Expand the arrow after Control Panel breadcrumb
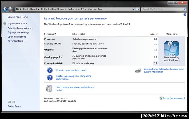Screen dimensions: 189x119 (39, 9)
